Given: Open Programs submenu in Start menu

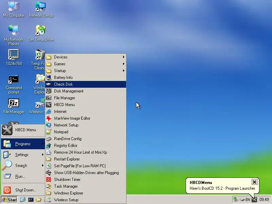Looking at the screenshot, I should click(23, 144).
